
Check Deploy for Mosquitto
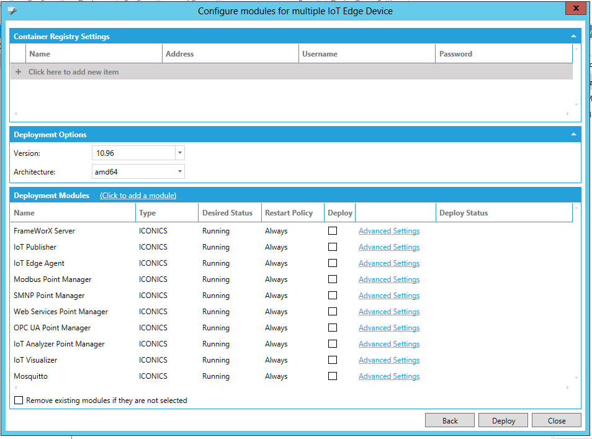pyautogui.click(x=333, y=376)
